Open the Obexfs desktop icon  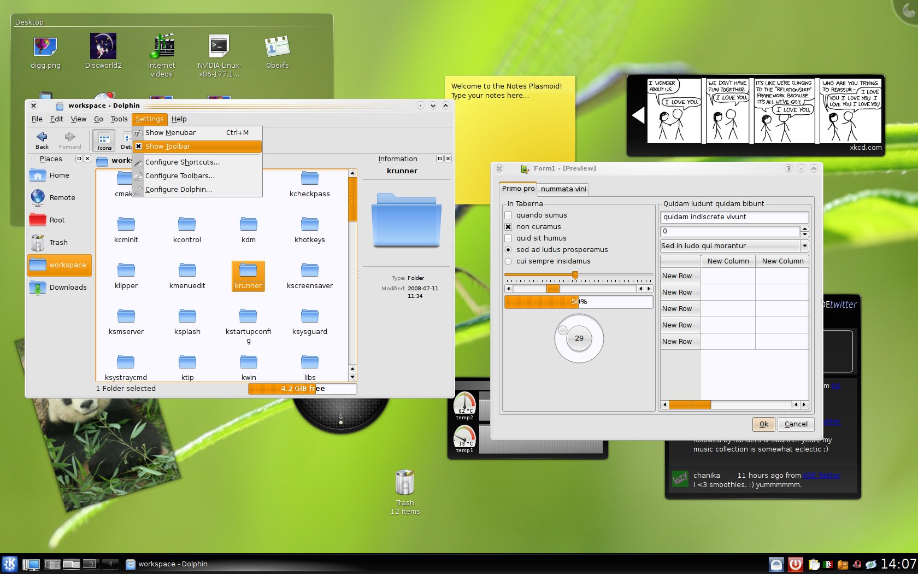pyautogui.click(x=277, y=52)
